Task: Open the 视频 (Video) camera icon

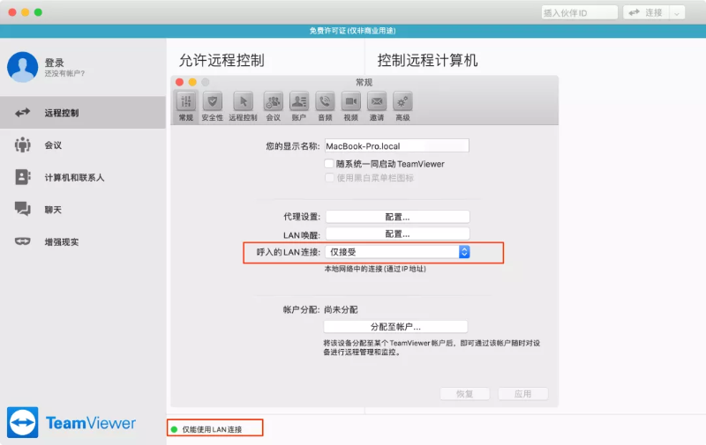Action: [350, 101]
